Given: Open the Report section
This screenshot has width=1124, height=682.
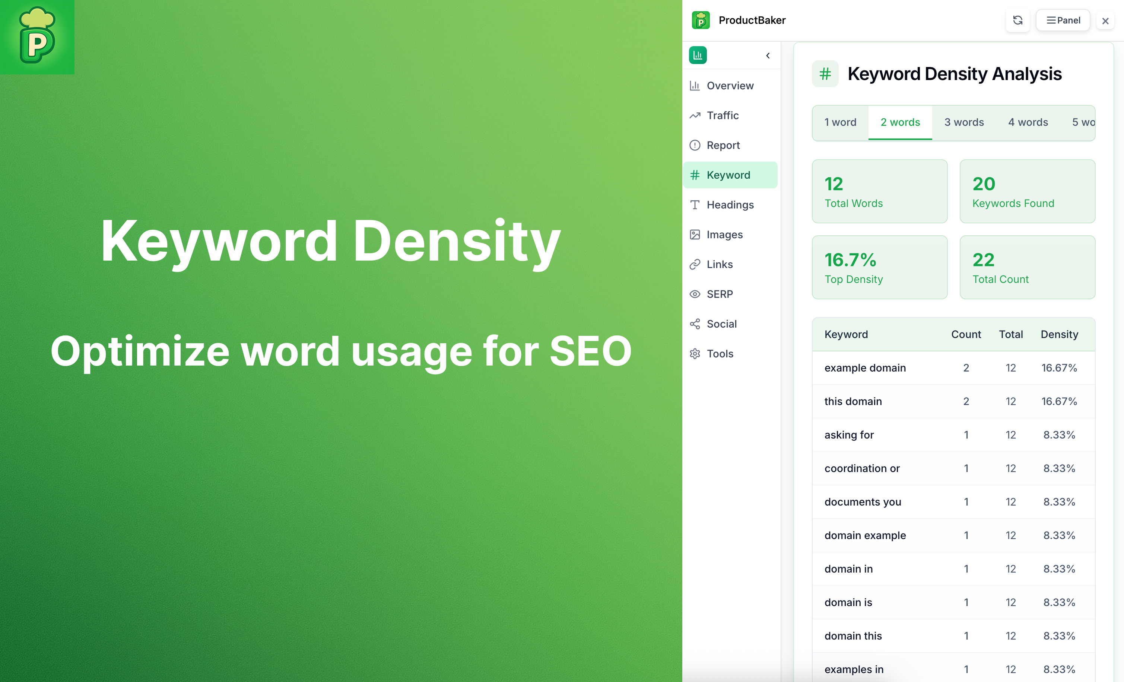Looking at the screenshot, I should pyautogui.click(x=730, y=145).
